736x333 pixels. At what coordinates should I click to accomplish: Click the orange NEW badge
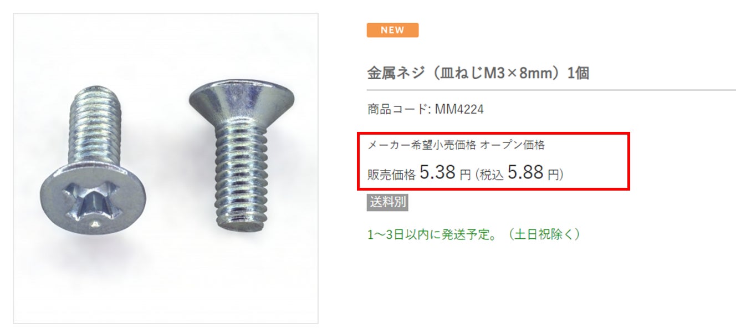point(392,30)
